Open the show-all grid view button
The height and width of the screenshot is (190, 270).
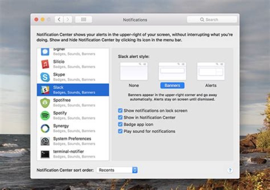tap(84, 20)
